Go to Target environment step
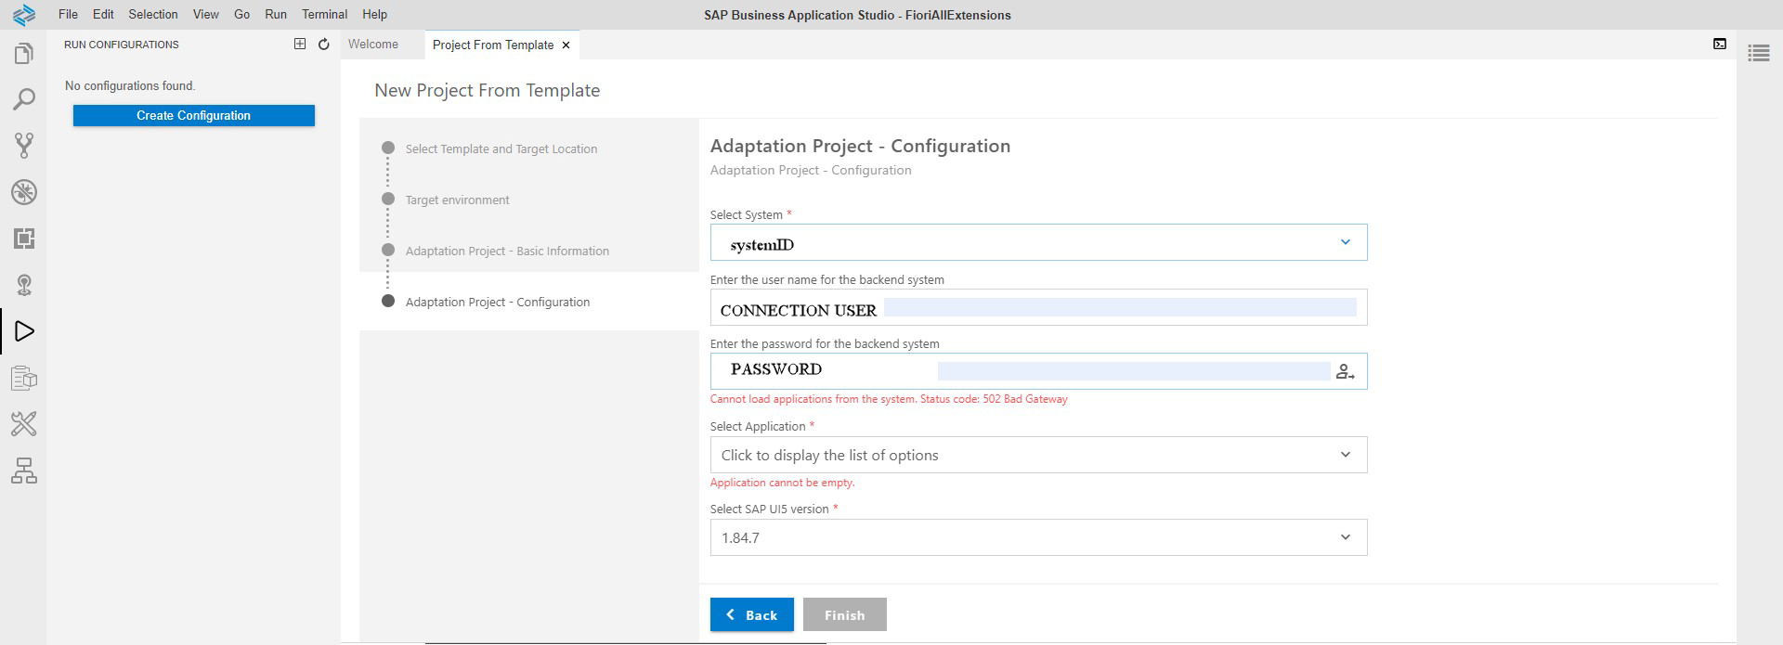 coord(457,200)
